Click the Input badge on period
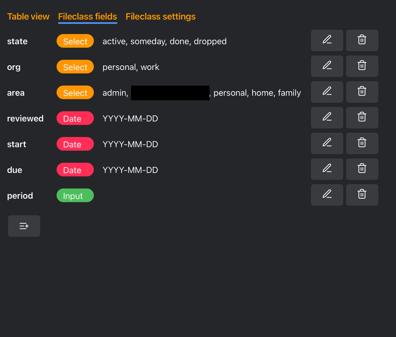Viewport: 396px width, 337px height. (x=75, y=195)
